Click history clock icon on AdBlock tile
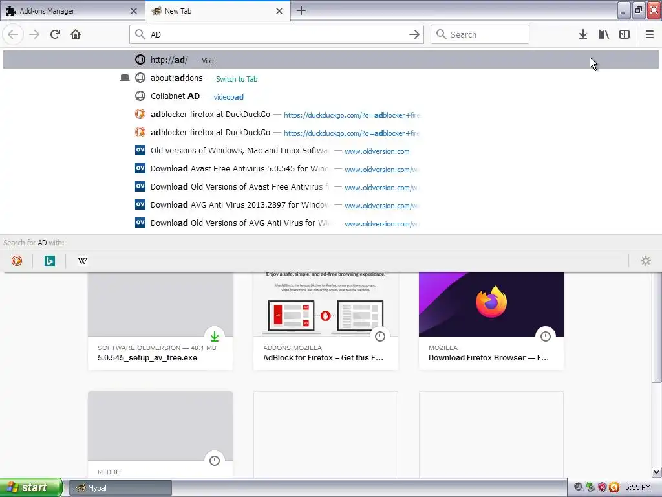This screenshot has height=497, width=662. point(380,337)
